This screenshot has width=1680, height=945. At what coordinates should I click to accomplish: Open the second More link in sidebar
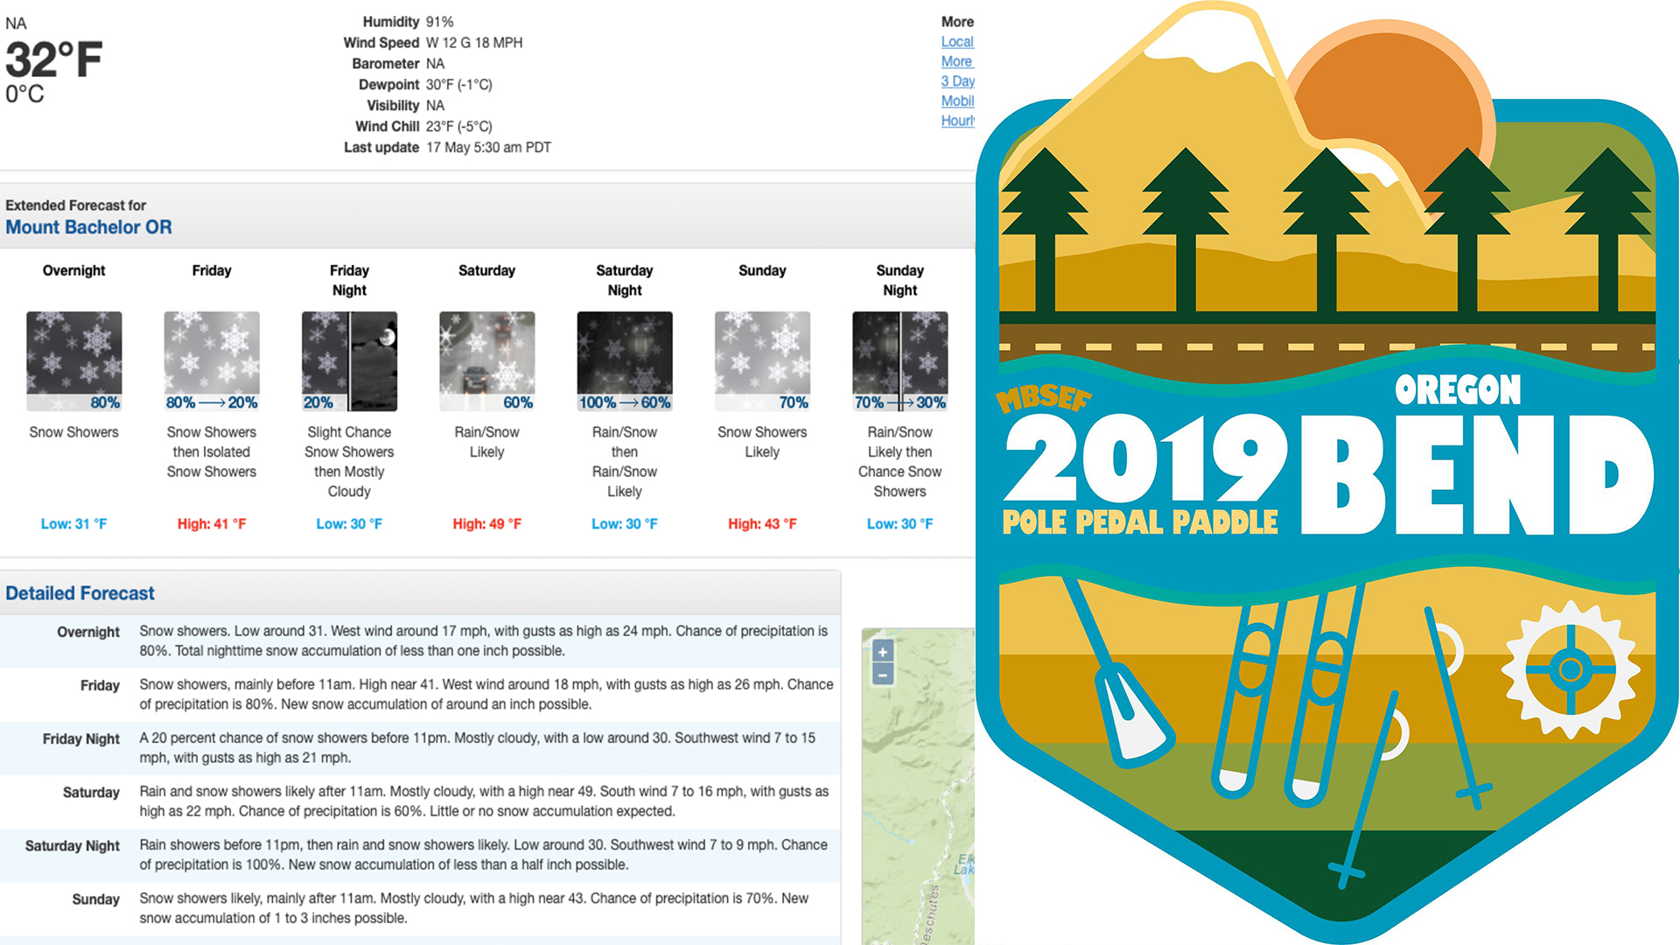pyautogui.click(x=957, y=61)
